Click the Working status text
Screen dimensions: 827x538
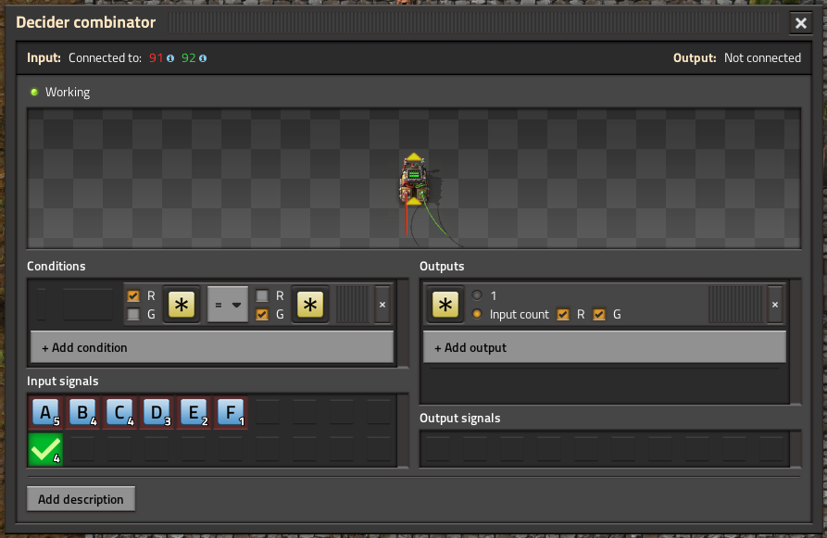pos(68,93)
